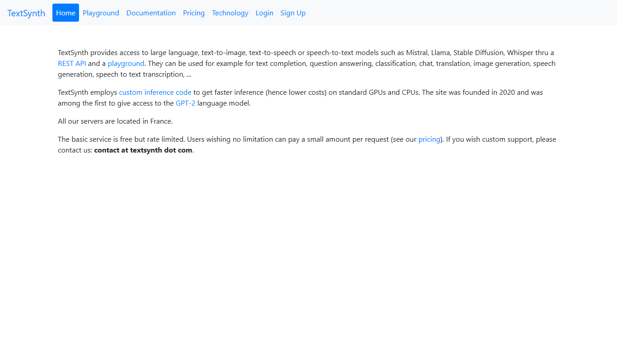Image resolution: width=617 pixels, height=361 pixels.
Task: Click the bold contact at textsynth text
Action: [x=143, y=150]
